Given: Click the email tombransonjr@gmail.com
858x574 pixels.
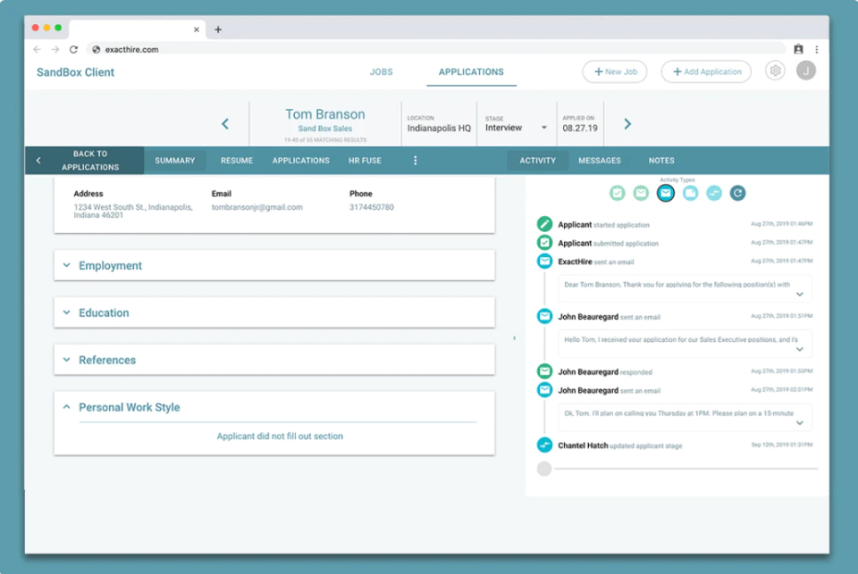Looking at the screenshot, I should coord(257,207).
